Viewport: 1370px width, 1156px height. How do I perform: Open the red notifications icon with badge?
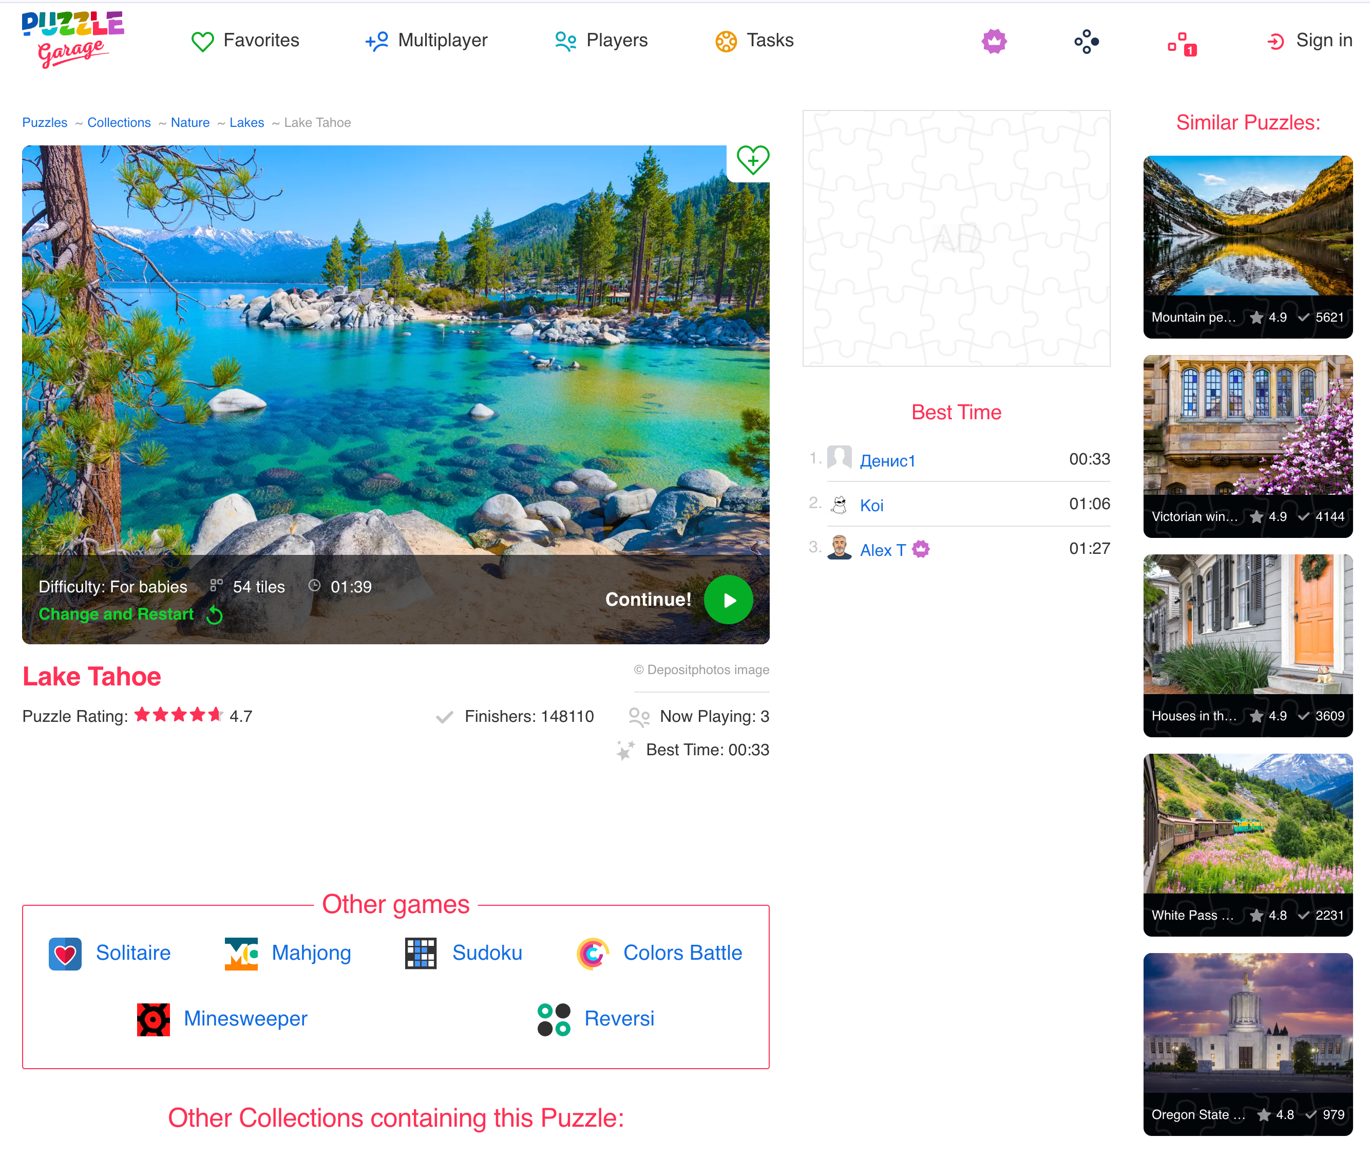point(1182,43)
